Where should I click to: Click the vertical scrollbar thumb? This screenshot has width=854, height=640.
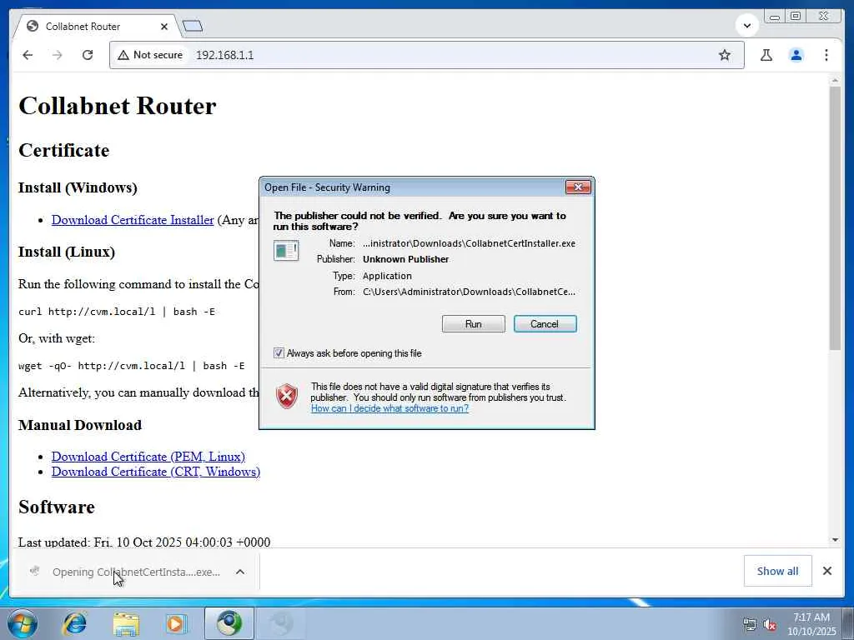tap(835, 217)
